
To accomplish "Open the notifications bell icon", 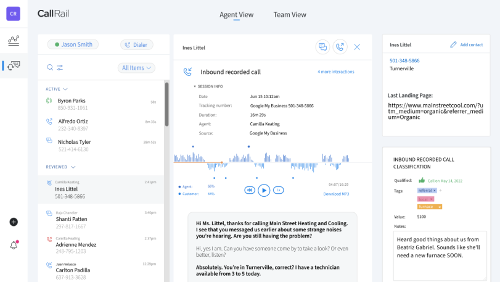I will coord(14,245).
